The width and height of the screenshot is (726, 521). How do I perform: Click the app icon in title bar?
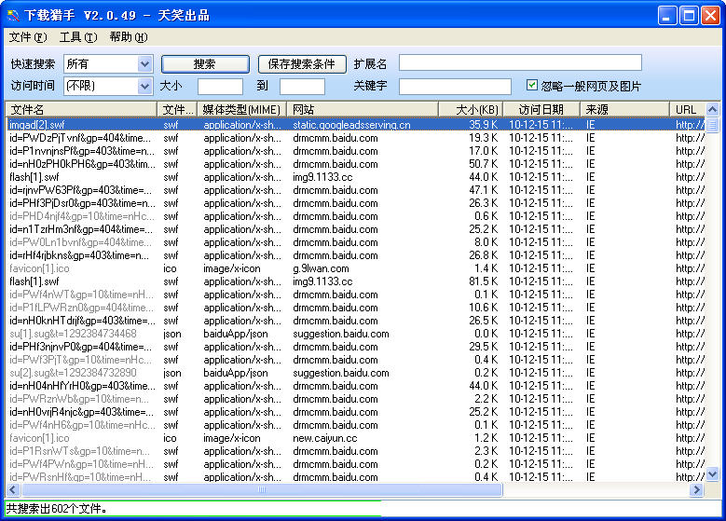(x=13, y=16)
